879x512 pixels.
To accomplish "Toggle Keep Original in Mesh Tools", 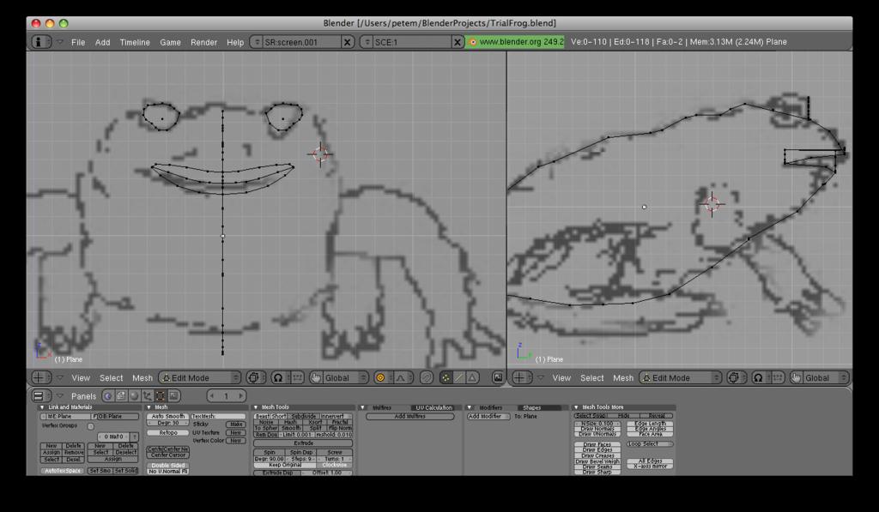I will pyautogui.click(x=286, y=465).
